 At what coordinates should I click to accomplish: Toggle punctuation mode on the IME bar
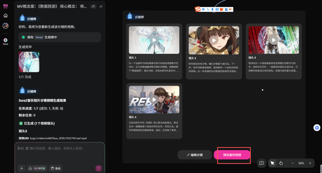[x=208, y=10]
